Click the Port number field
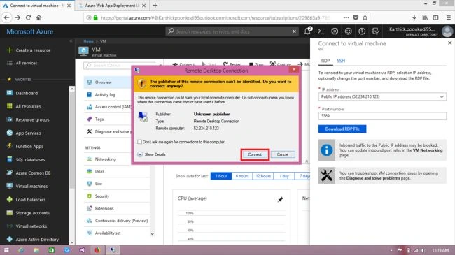Viewport: 455px width, 255px height. tap(382, 116)
